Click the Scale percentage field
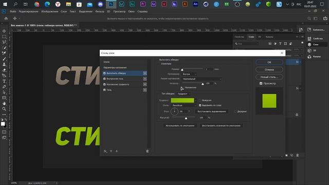This screenshot has height=185, width=329. (x=202, y=118)
